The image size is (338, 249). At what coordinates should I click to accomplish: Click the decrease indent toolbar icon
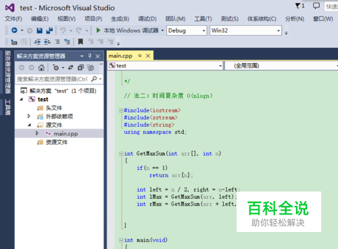click(37, 42)
